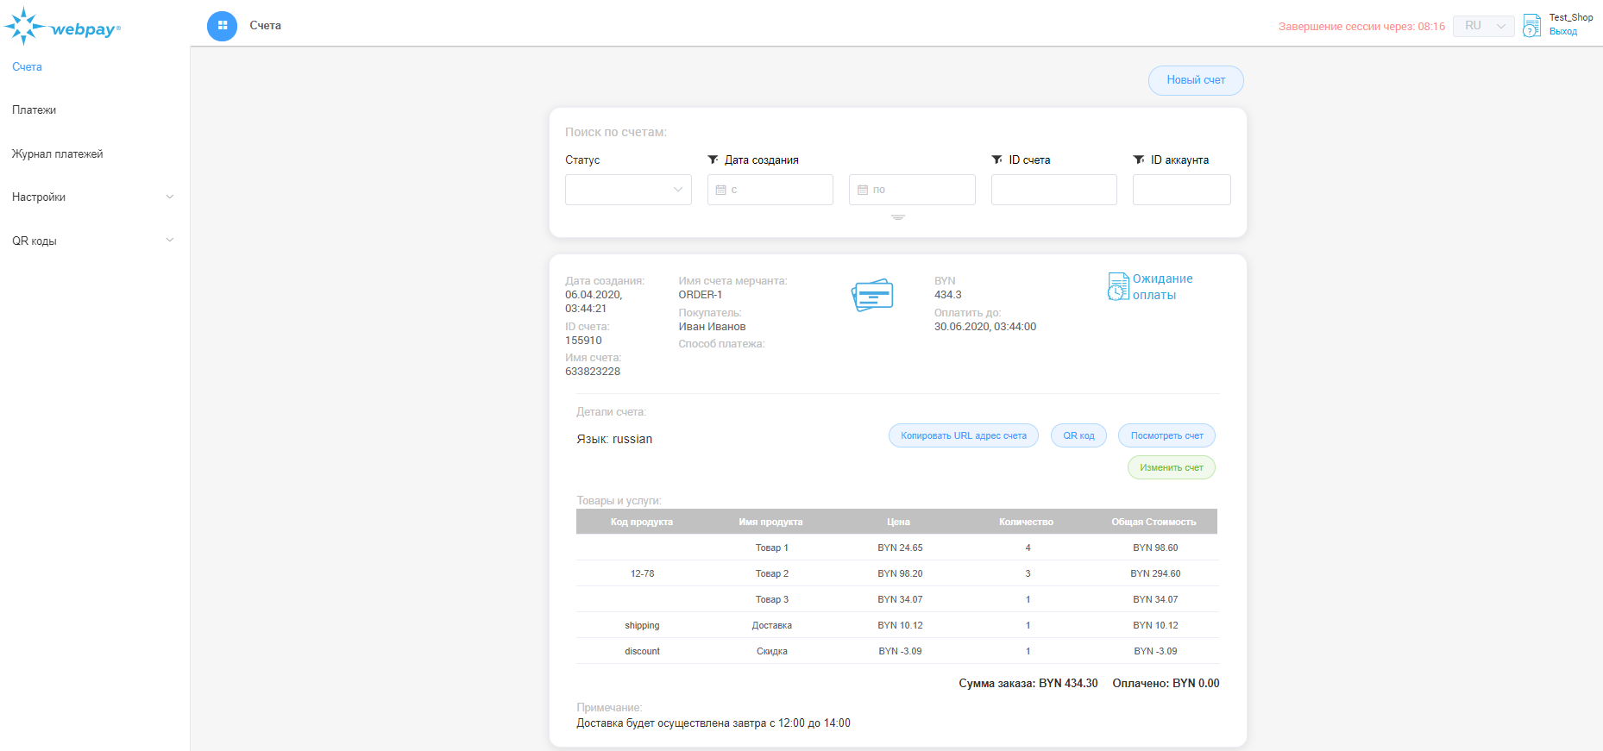This screenshot has width=1603, height=751.
Task: Open the RU language selector
Action: (x=1483, y=26)
